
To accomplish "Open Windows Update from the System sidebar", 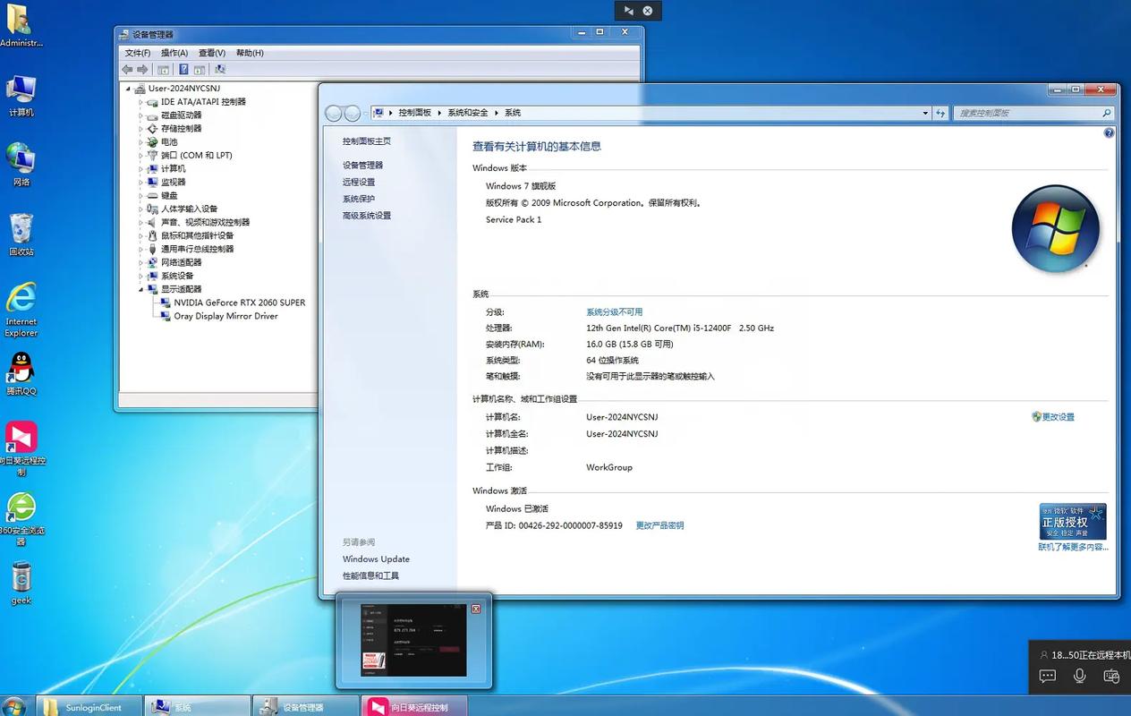I will click(376, 558).
